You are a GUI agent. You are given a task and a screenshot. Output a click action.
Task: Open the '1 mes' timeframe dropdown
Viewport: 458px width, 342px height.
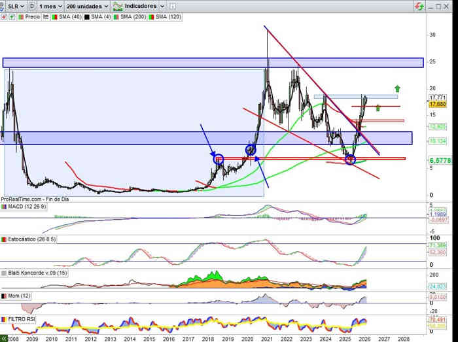point(51,5)
